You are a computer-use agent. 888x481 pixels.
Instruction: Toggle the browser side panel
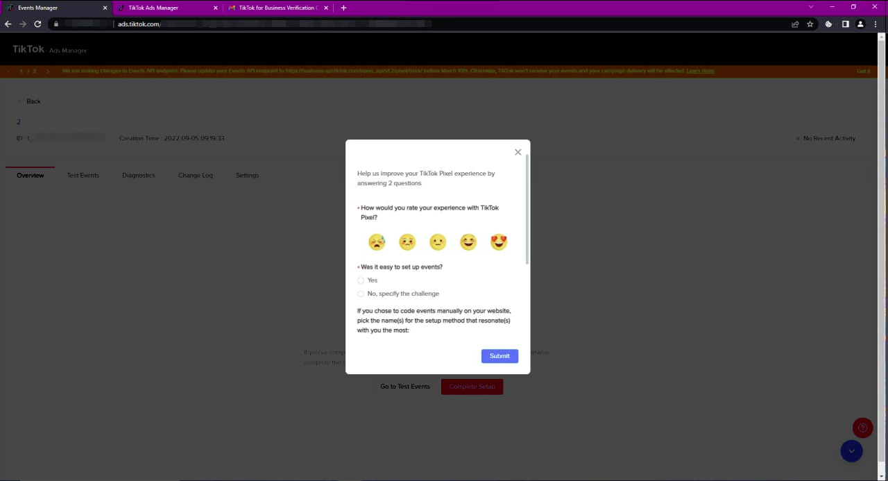846,24
